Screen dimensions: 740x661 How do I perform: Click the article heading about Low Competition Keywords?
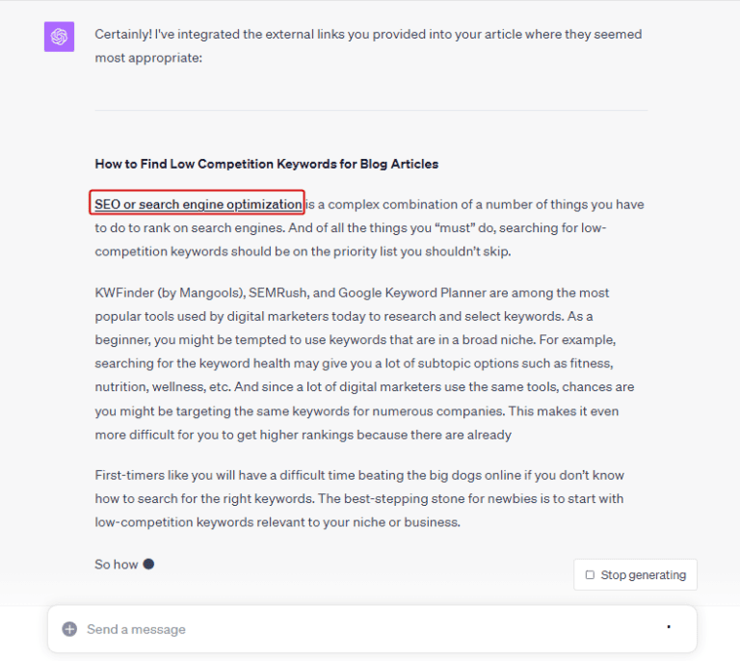(x=266, y=164)
